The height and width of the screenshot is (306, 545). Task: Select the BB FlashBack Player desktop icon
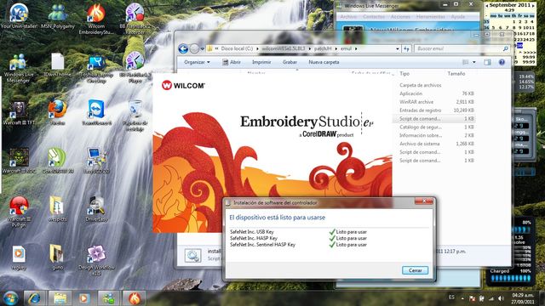[x=135, y=68]
